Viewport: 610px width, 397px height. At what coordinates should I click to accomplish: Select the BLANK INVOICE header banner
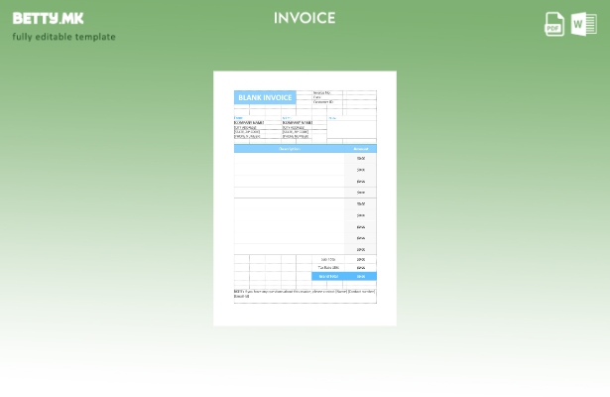(x=265, y=98)
